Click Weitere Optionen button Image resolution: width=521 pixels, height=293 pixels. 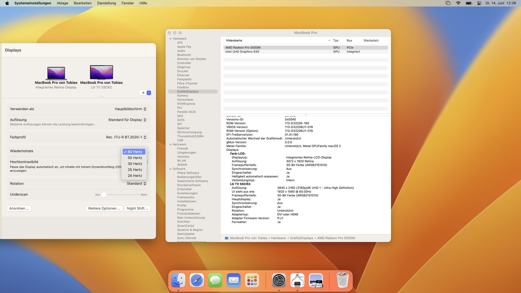click(x=104, y=208)
